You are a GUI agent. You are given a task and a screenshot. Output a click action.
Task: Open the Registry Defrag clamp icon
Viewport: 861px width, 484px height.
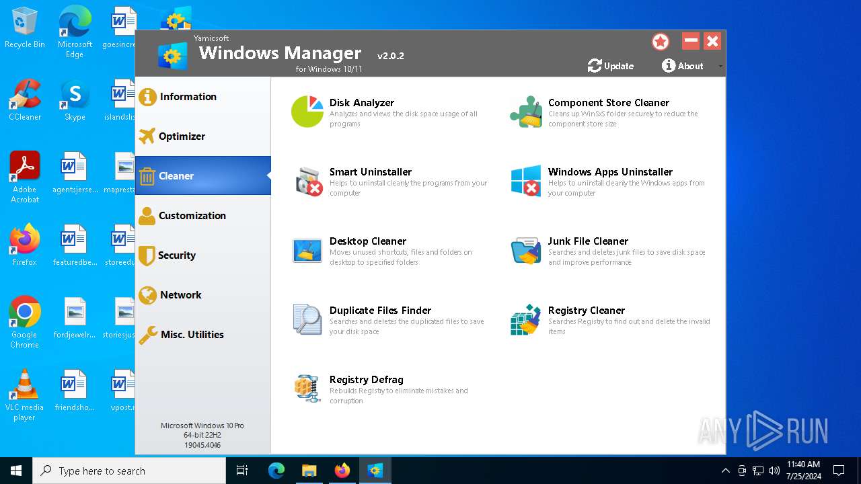coord(307,389)
